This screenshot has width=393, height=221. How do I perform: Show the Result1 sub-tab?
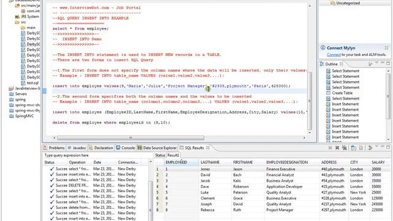click(x=173, y=155)
